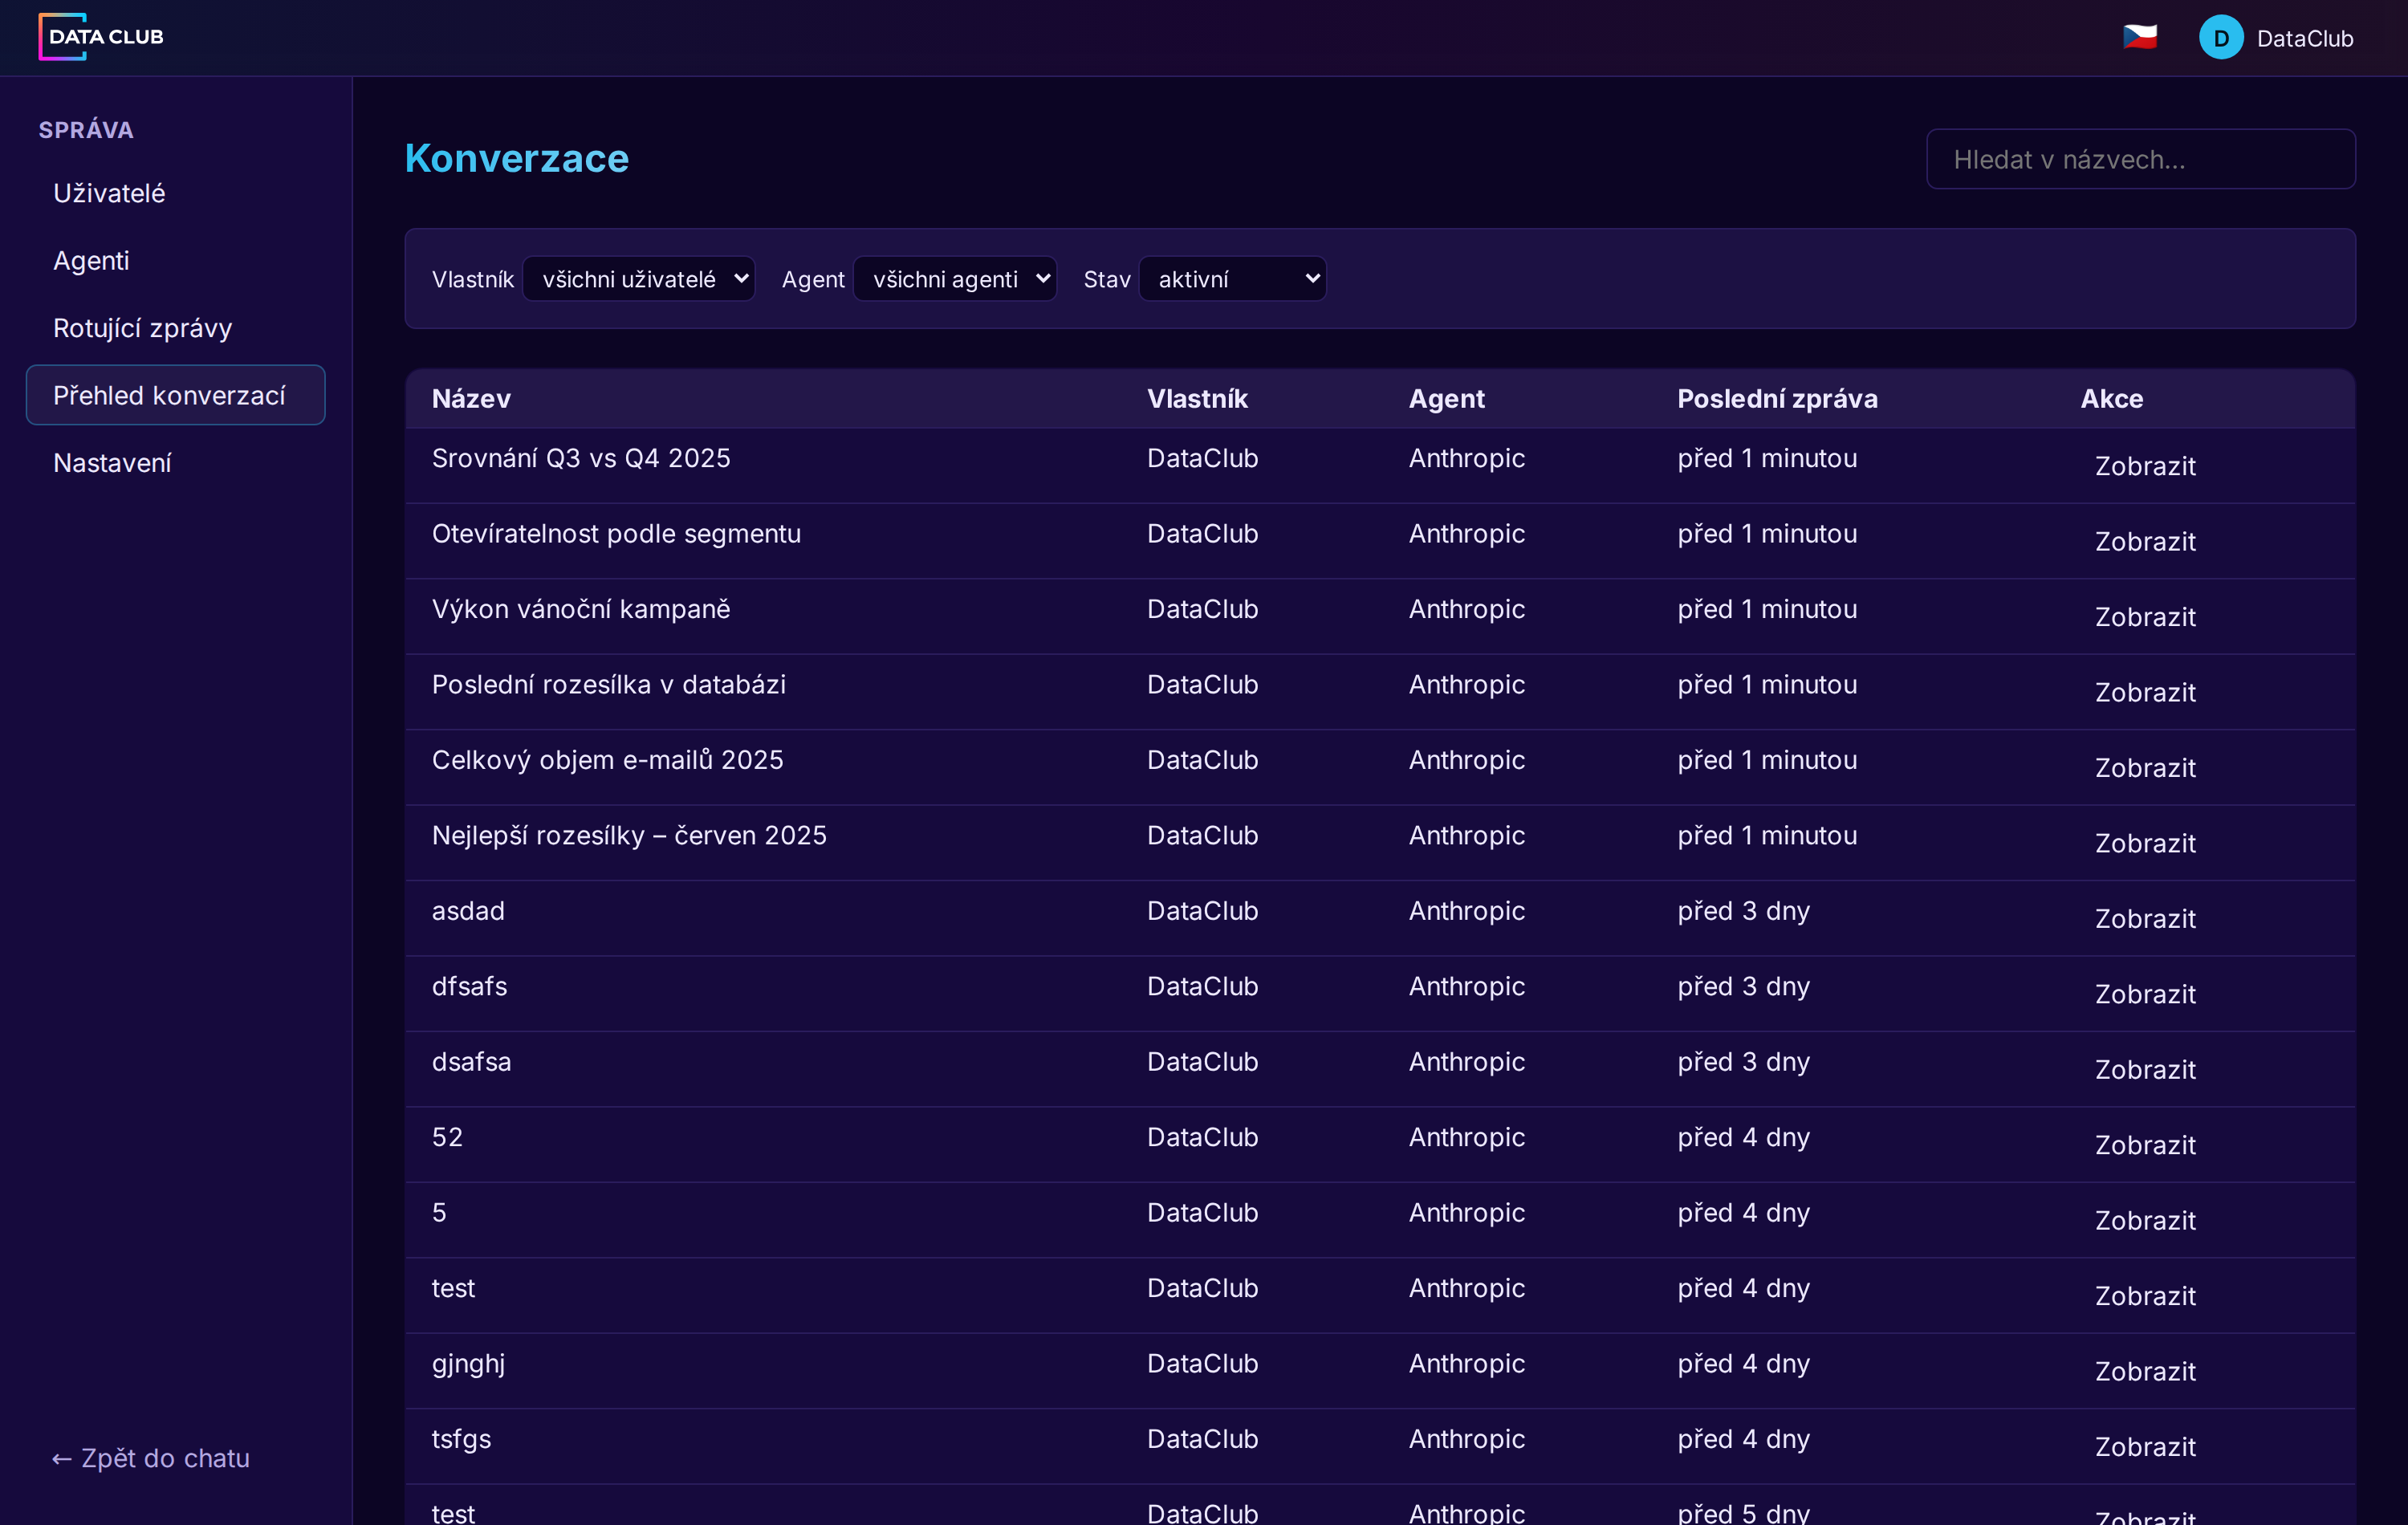2408x1525 pixels.
Task: Zobrazit the Poslední rozesílka v databázi row
Action: (2145, 692)
